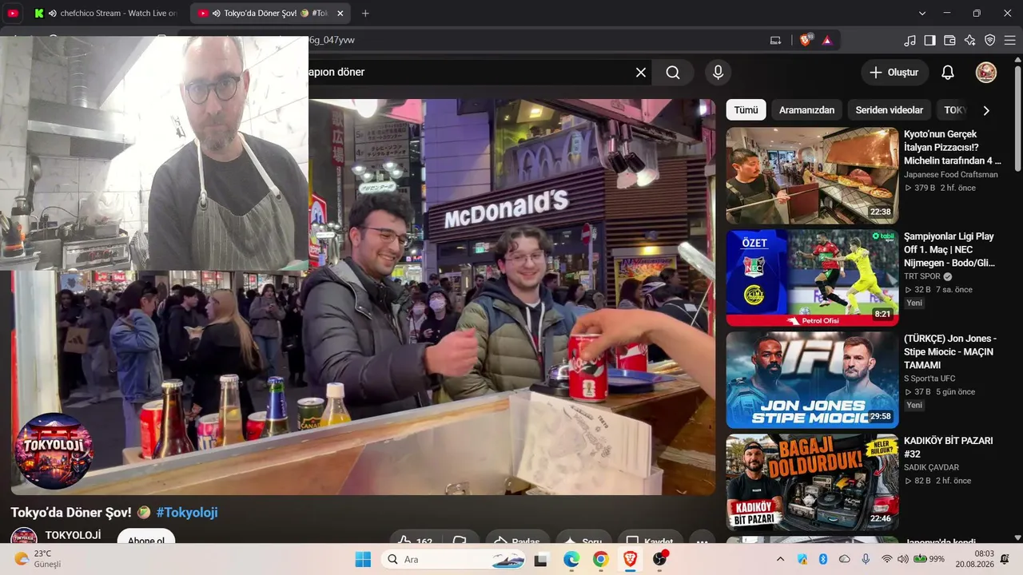The width and height of the screenshot is (1023, 575).
Task: Expand the tab search dropdown chevron
Action: pos(922,14)
